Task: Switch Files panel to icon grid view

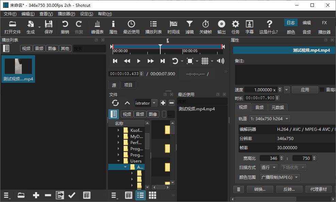Action: tap(153, 195)
